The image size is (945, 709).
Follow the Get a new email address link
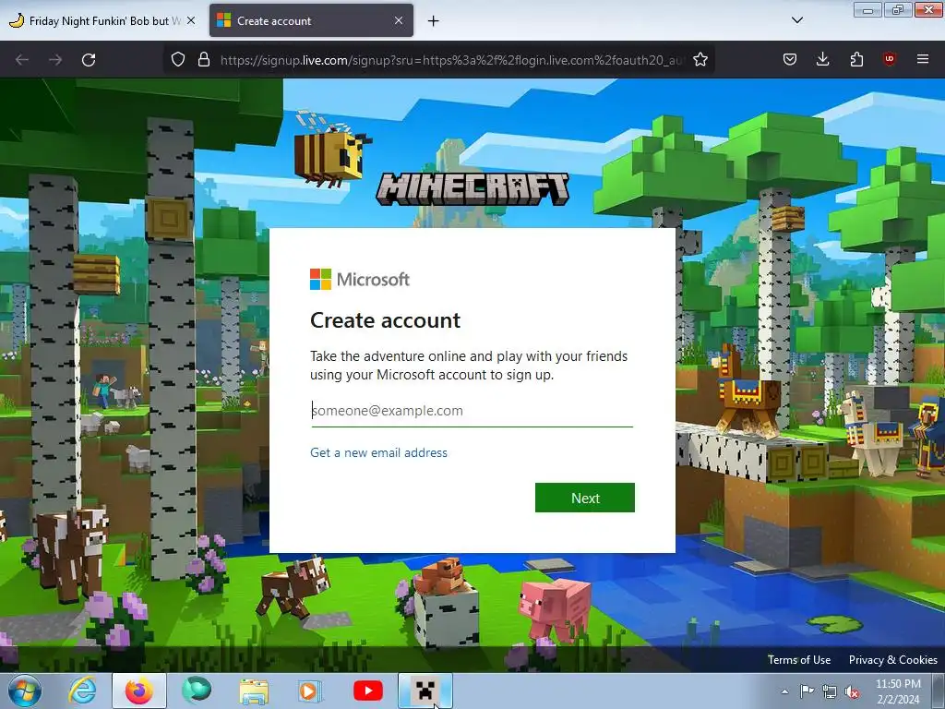[378, 452]
